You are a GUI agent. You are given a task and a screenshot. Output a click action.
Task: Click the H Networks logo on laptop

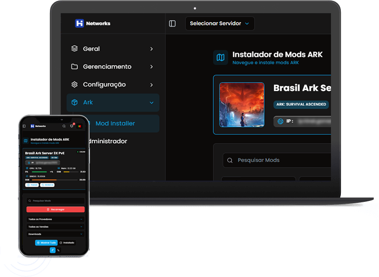pos(92,23)
